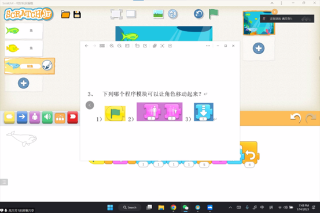Open the viewer's three-dot more menu
This screenshot has width=320, height=213.
click(208, 46)
